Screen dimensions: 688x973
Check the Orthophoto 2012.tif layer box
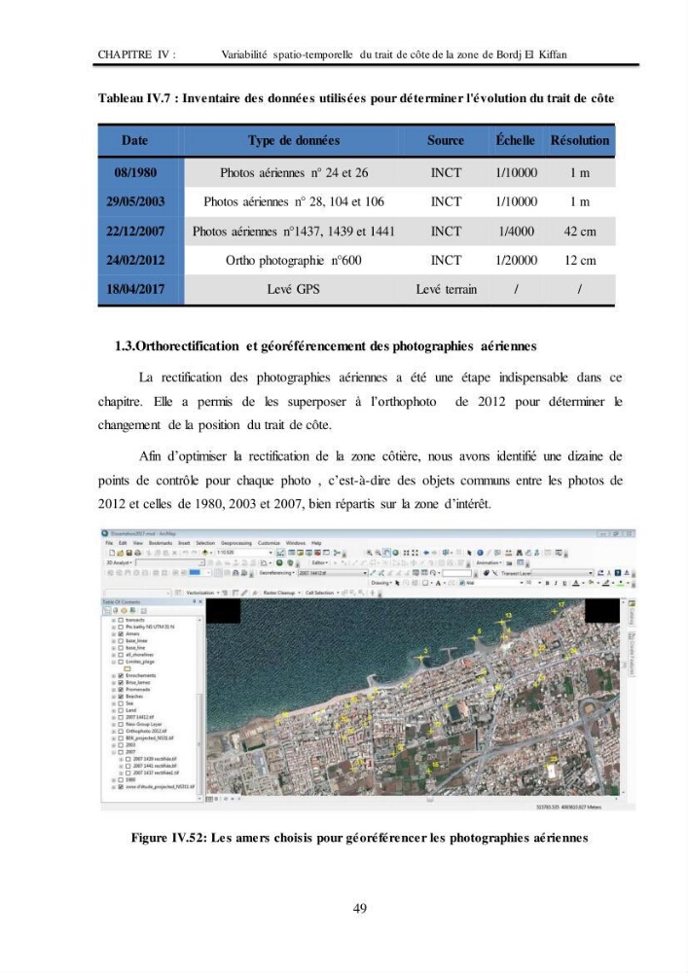[121, 731]
